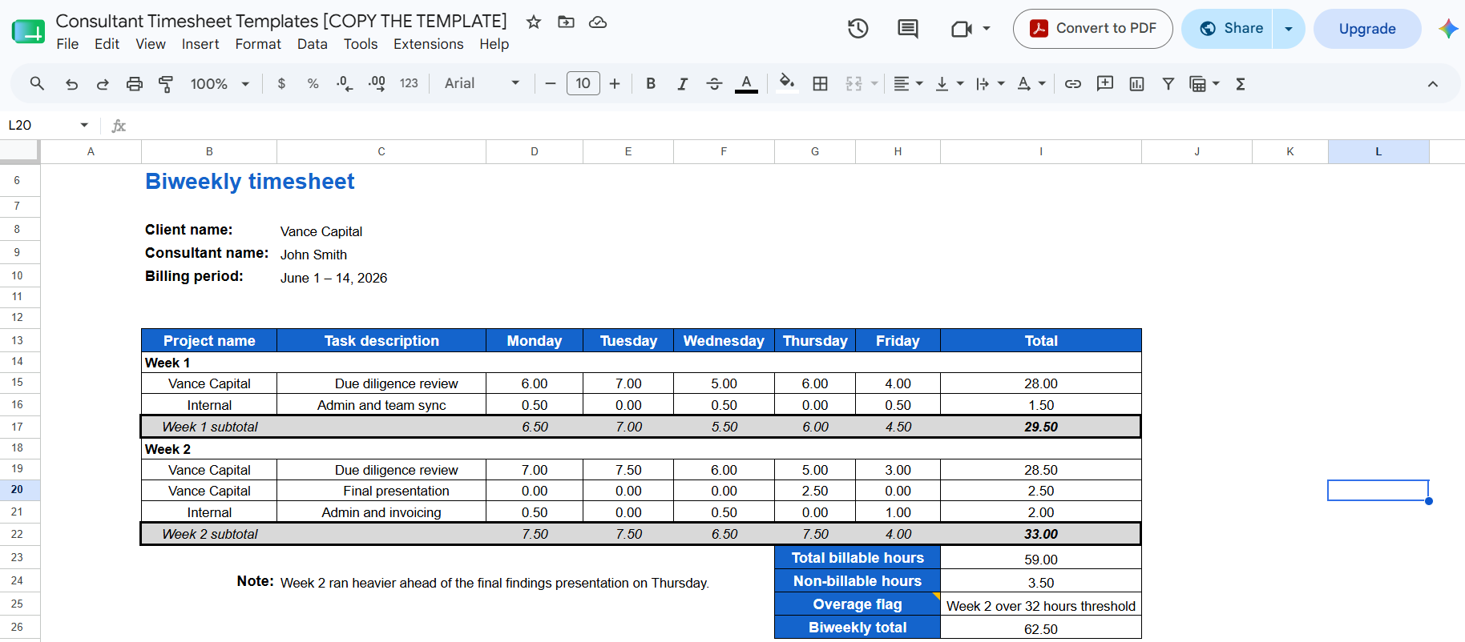The image size is (1465, 642).
Task: Star this document
Action: pyautogui.click(x=534, y=22)
